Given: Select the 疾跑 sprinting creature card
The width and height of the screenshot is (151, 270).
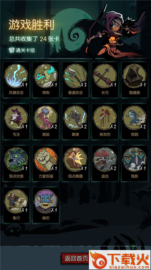Looking at the screenshot, I should click(135, 122).
